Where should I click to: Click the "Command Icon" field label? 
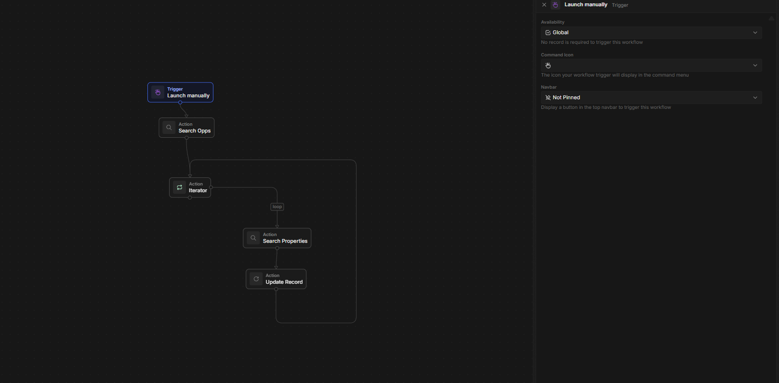point(557,55)
